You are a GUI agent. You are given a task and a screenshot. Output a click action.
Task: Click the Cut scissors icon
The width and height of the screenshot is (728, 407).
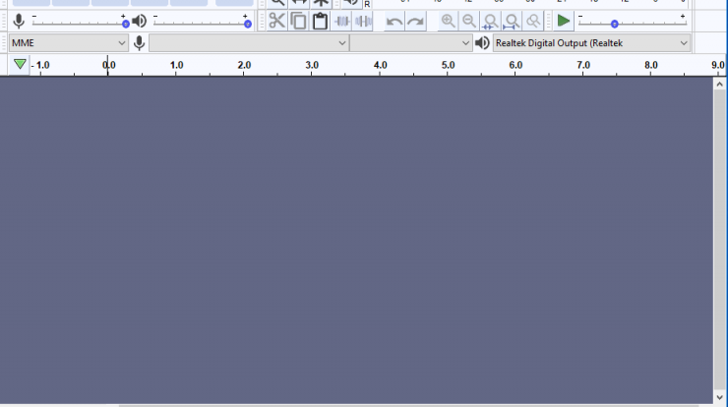tap(277, 21)
